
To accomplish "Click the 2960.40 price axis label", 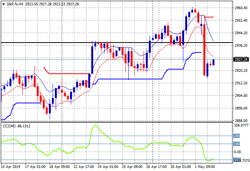I will tap(241, 8).
